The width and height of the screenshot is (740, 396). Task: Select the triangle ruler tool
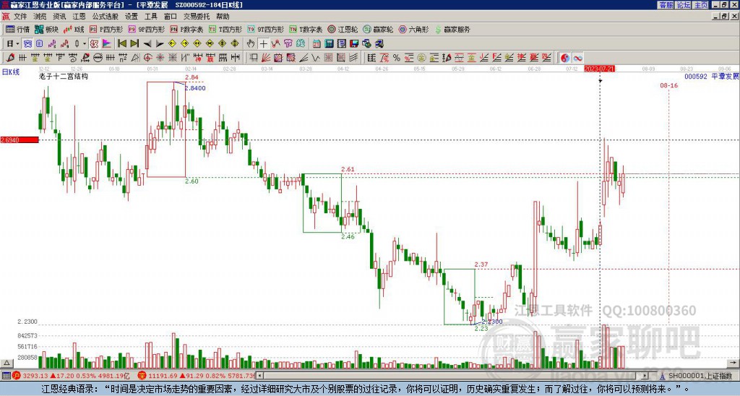click(135, 58)
